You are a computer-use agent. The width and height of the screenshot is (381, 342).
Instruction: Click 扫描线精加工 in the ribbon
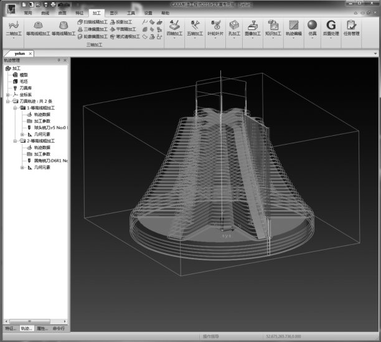[93, 21]
